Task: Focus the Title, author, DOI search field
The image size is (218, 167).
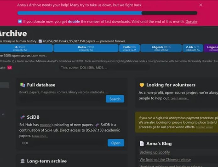Action: click(104, 67)
